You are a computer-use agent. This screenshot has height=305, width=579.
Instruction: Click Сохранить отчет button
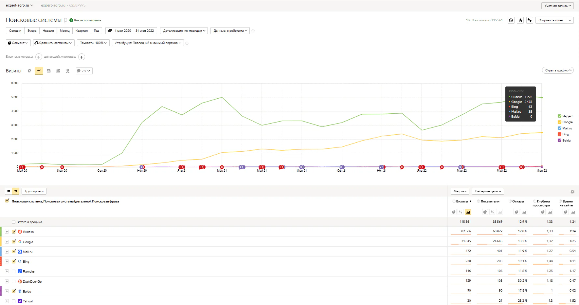coord(551,20)
